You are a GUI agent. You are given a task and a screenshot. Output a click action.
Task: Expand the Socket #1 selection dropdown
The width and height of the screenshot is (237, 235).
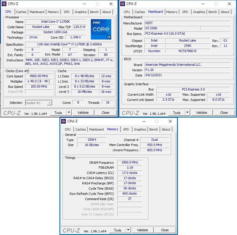(49, 103)
